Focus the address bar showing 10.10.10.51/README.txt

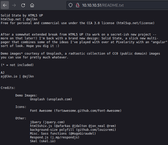(117, 5)
